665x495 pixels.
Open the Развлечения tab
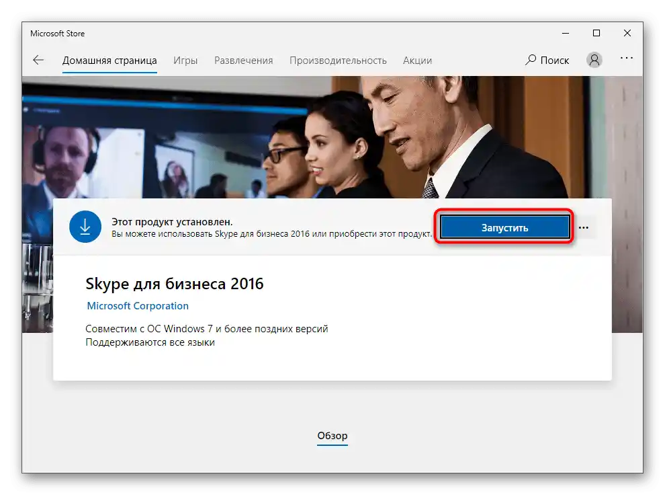click(x=243, y=61)
